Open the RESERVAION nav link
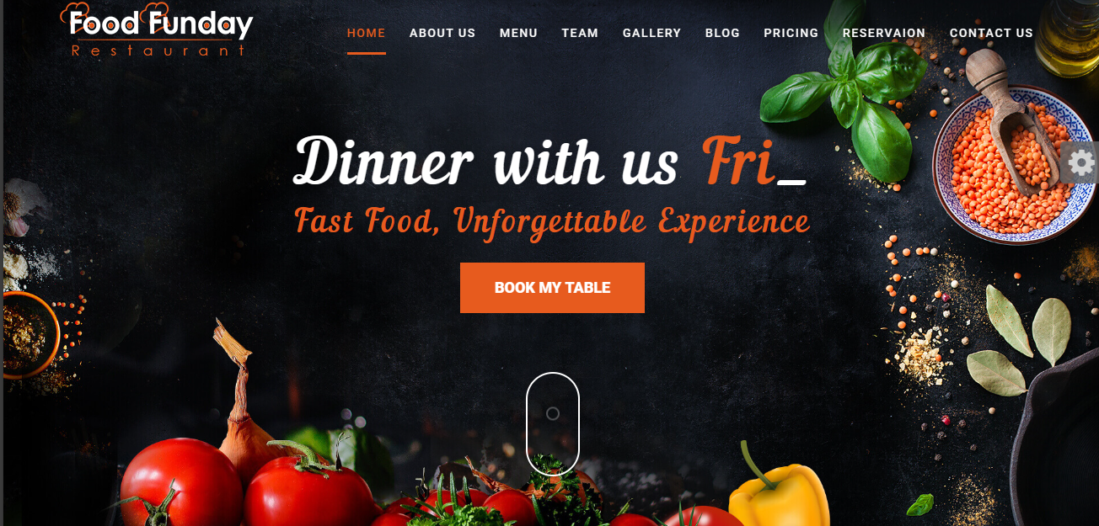1099x526 pixels. click(884, 33)
